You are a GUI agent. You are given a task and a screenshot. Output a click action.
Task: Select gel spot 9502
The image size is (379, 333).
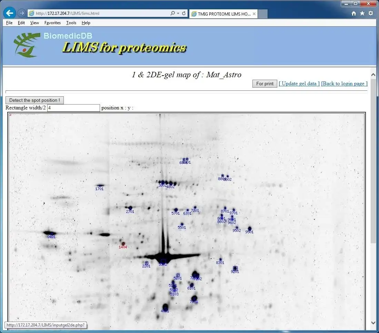coord(237,227)
